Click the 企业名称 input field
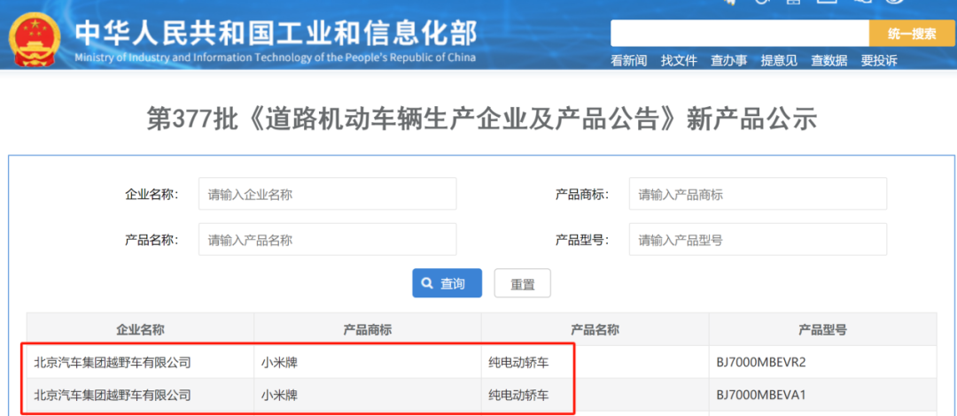This screenshot has height=416, width=957. tap(327, 194)
